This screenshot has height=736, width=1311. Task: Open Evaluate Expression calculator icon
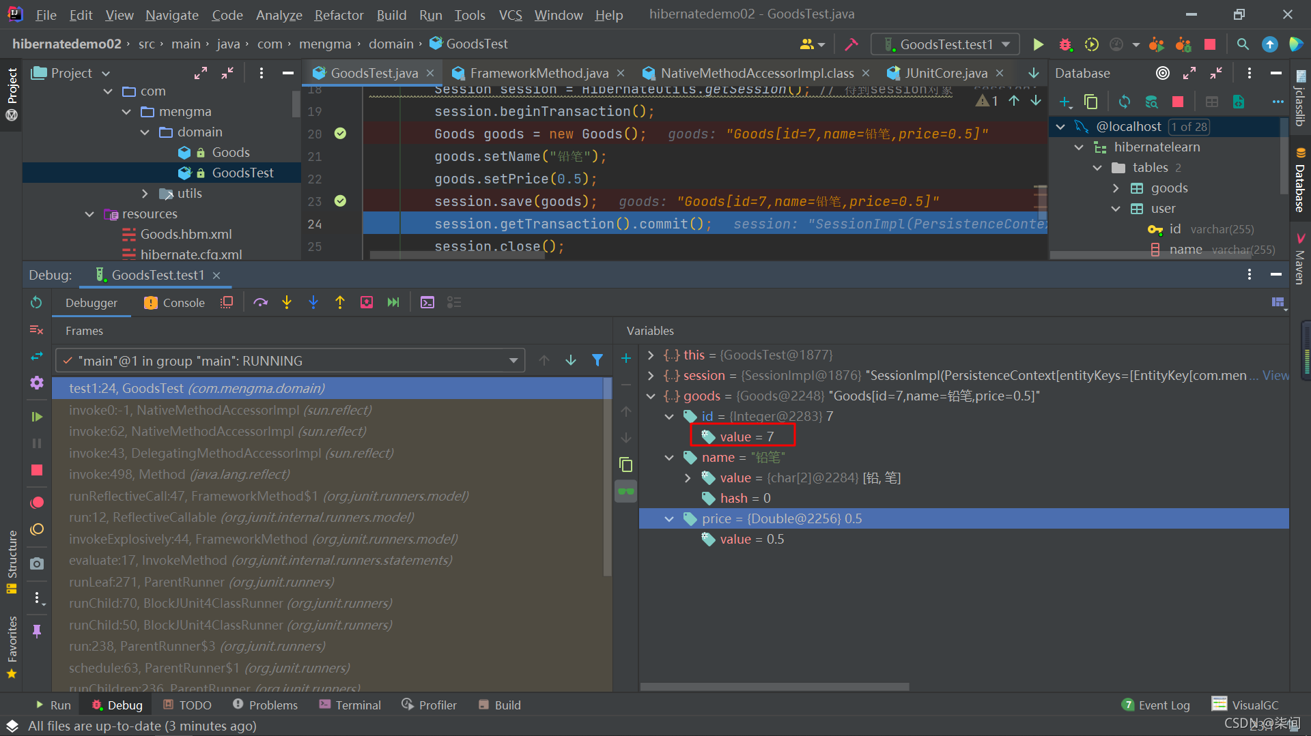427,302
